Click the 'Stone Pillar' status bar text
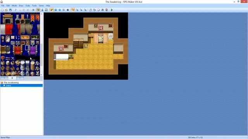The width and height of the screenshot is (248, 139). [x=5, y=137]
